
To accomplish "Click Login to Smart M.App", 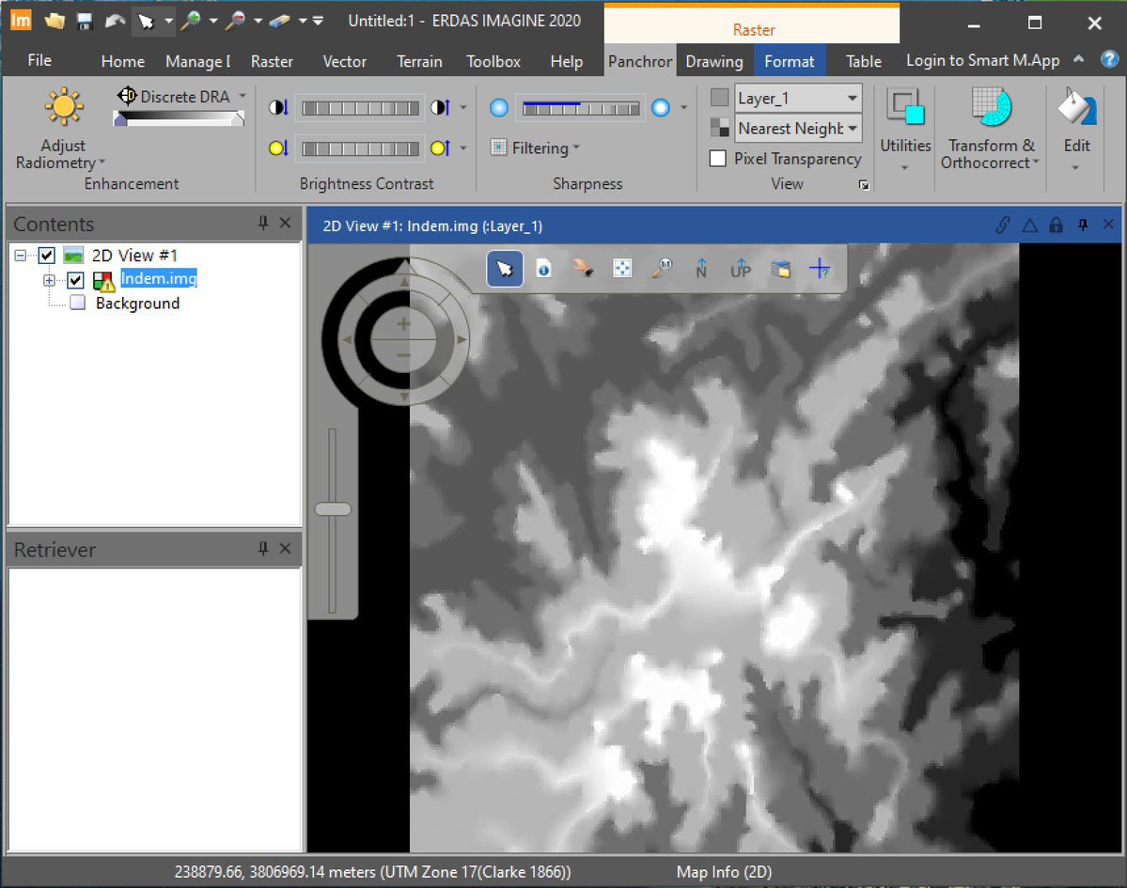I will 982,60.
